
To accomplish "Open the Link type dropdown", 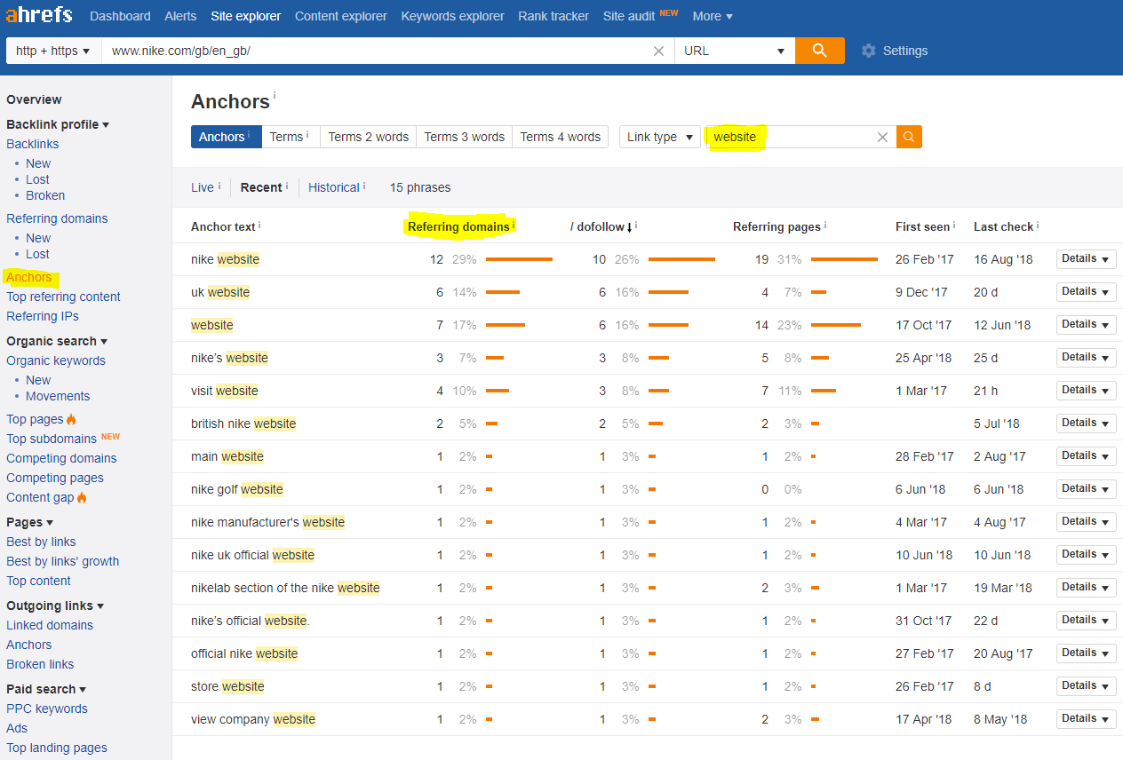I will pos(659,137).
